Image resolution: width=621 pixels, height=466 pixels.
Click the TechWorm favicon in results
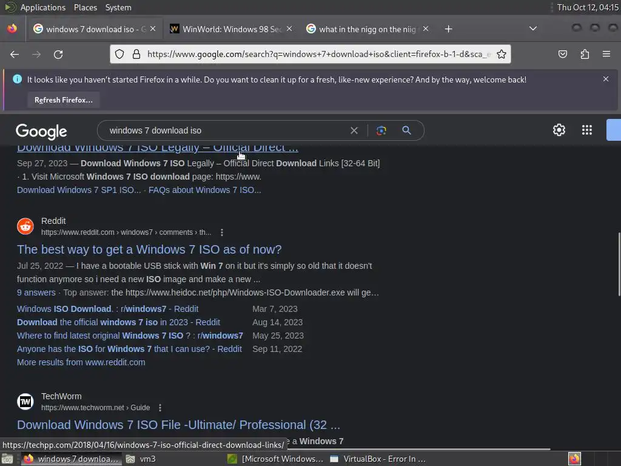25,402
